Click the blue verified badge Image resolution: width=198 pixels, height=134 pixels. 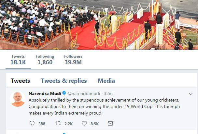coord(64,93)
